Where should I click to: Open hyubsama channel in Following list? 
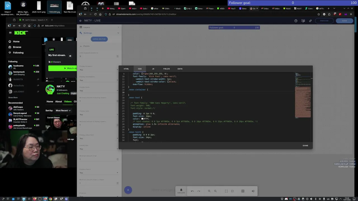[x=24, y=67]
